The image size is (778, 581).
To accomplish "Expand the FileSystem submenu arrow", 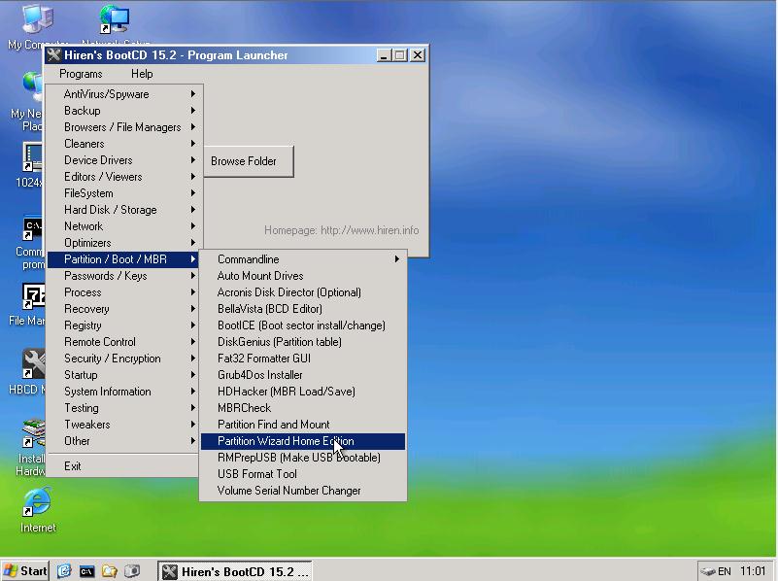I will coord(193,193).
